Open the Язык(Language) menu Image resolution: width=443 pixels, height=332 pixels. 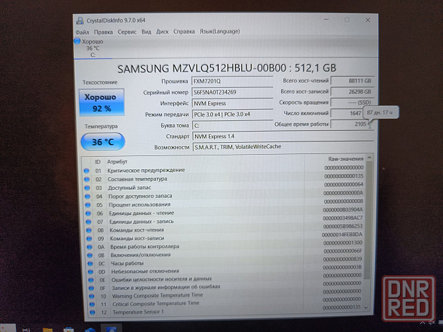(220, 31)
